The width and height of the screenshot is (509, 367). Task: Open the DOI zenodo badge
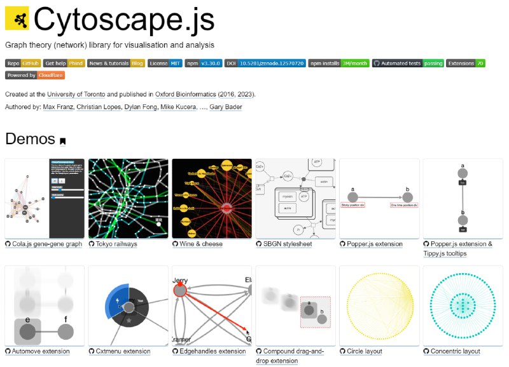(265, 63)
